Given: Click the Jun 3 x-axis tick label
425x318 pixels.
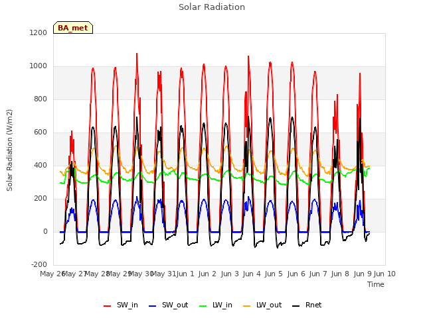Looking at the screenshot, I should coord(230,274).
